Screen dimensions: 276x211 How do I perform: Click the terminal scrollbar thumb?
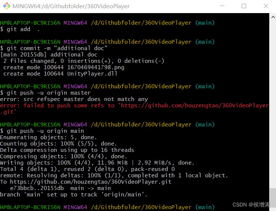coord(273,198)
